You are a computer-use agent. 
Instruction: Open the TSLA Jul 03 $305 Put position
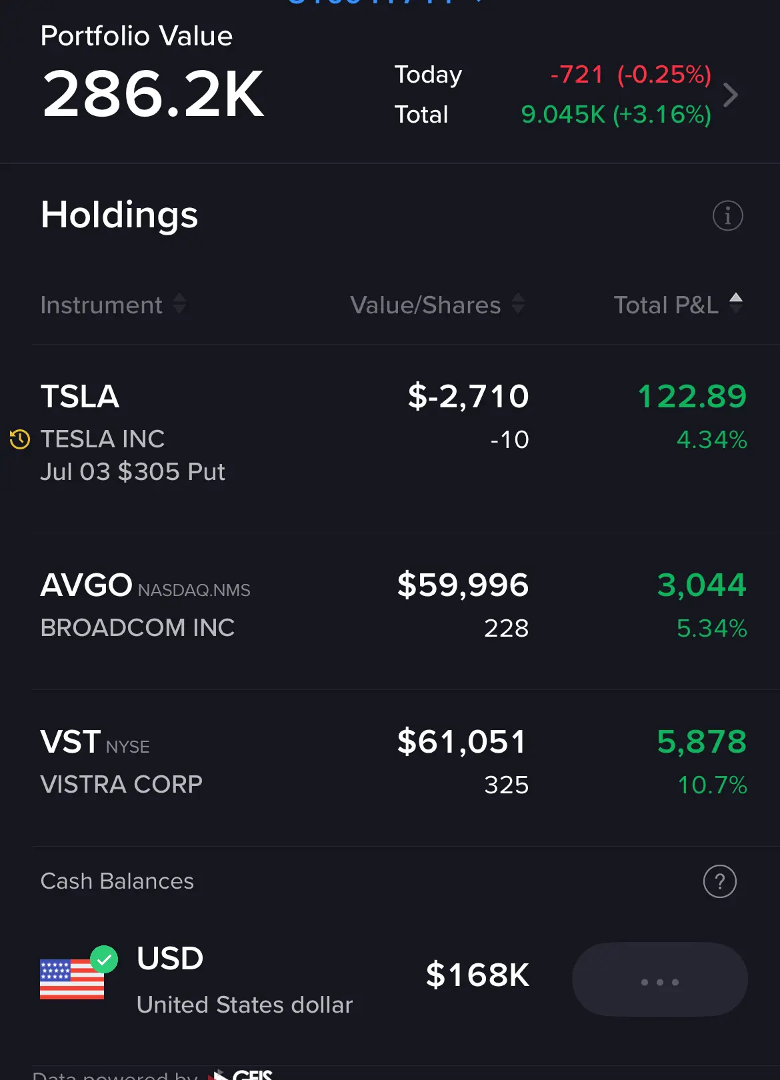(390, 439)
